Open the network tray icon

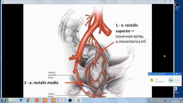click(165, 100)
